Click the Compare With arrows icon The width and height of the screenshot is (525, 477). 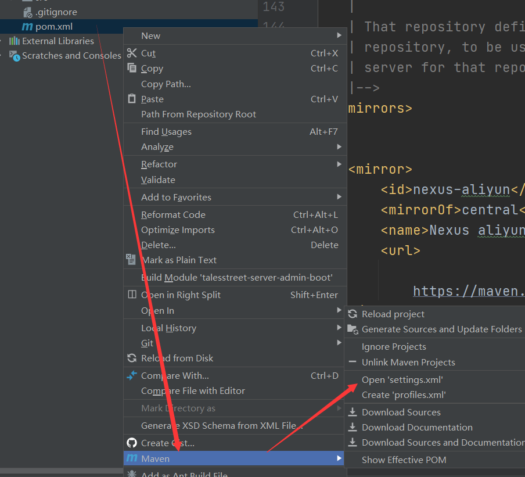[132, 375]
